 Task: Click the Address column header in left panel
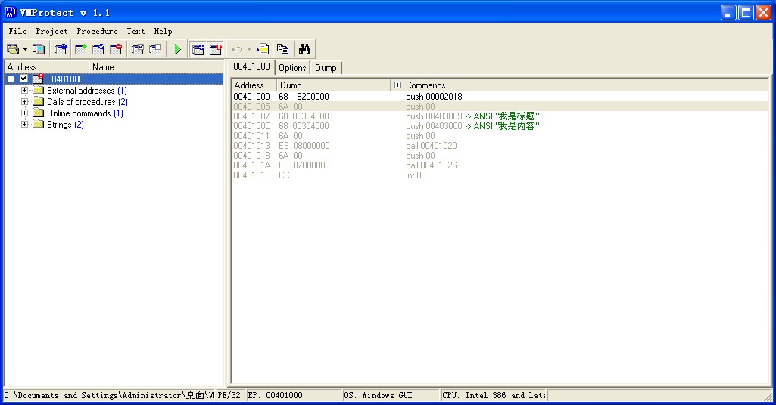[46, 66]
